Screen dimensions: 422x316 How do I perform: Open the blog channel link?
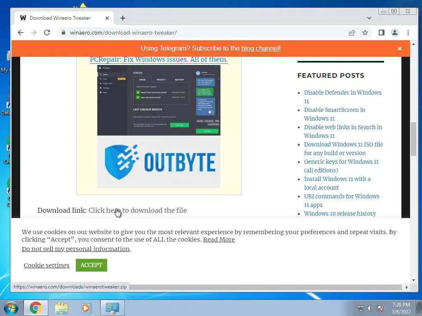[x=261, y=49]
